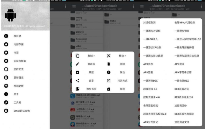Select DEX混淆字典提取 option
Screen dimensions: 205x129
(184, 114)
